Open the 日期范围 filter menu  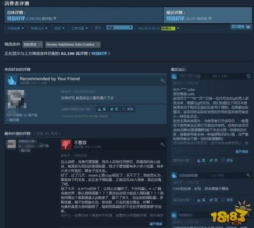[80, 28]
